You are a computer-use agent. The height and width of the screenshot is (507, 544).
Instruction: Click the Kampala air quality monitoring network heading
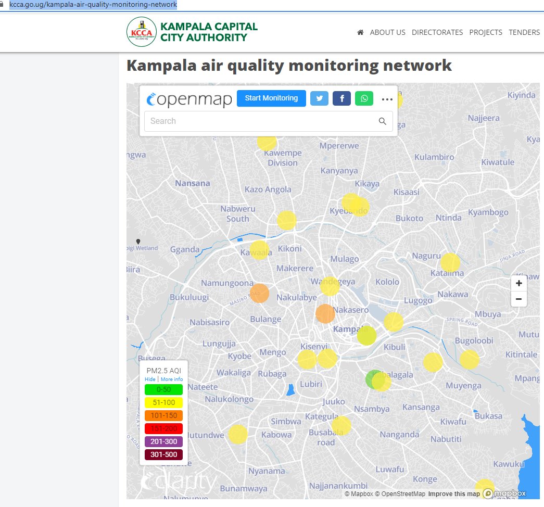click(x=289, y=66)
